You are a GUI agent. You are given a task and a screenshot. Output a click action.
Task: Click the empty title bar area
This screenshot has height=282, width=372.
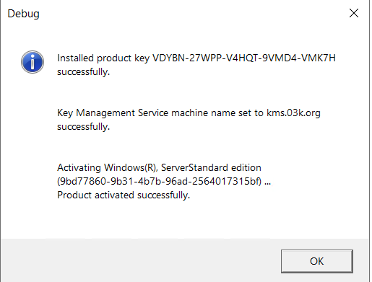coord(193,14)
